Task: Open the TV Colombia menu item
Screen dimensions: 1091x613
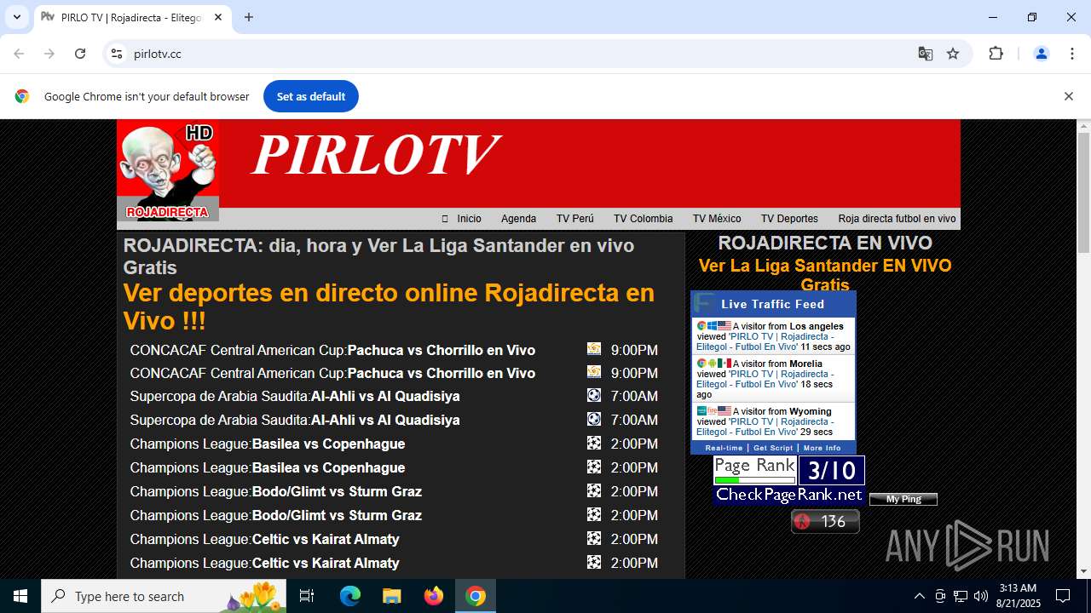Action: pos(644,219)
